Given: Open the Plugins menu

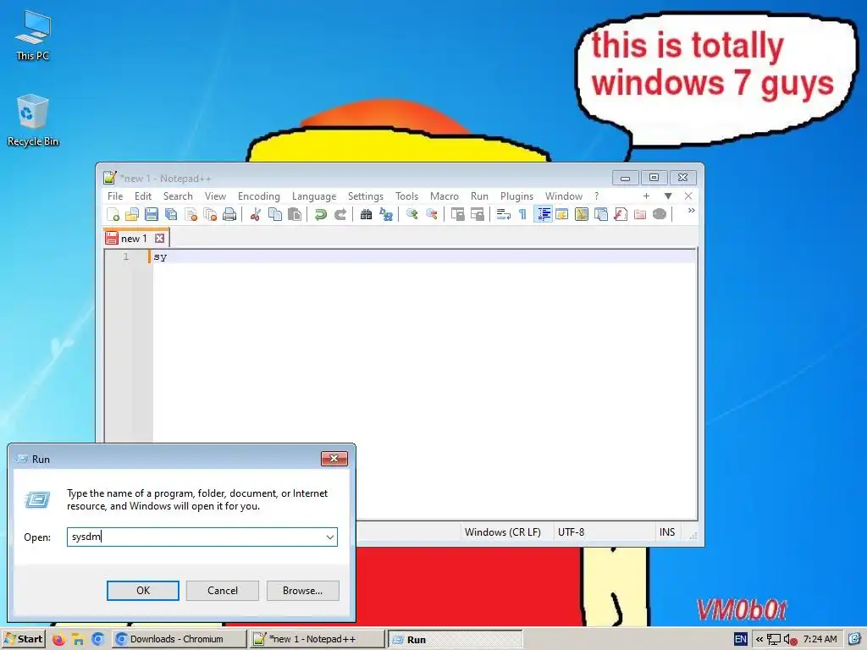Looking at the screenshot, I should [517, 196].
